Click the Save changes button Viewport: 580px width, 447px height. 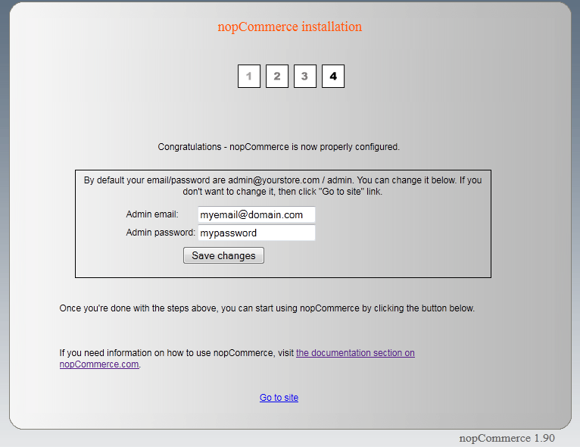pos(223,255)
